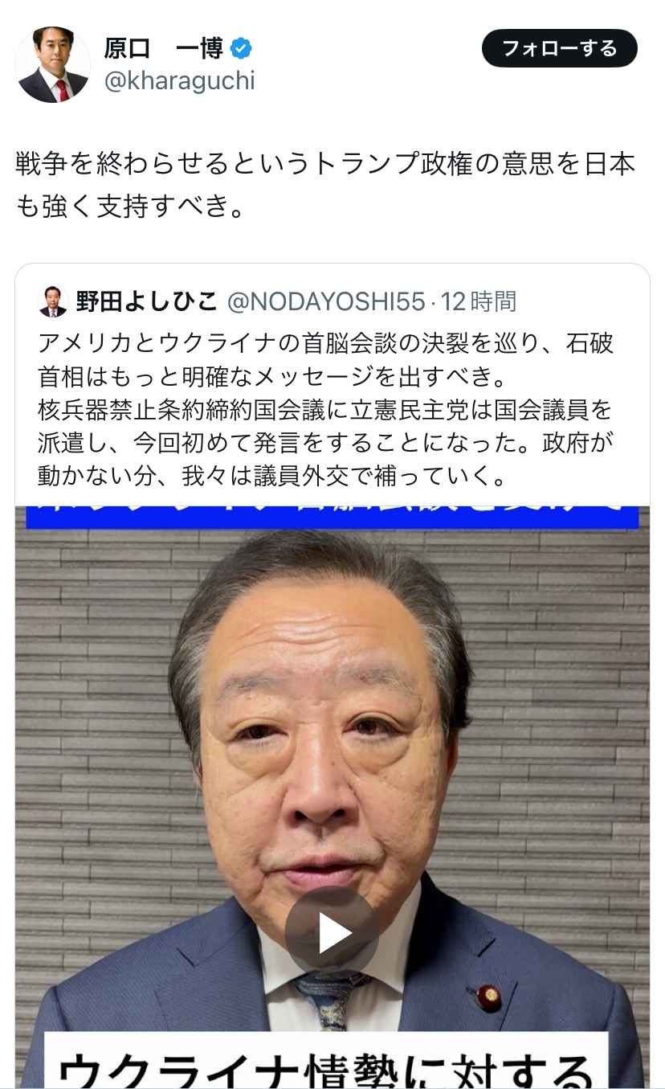Open the 野田よしひこ name in quoted post

pyautogui.click(x=147, y=301)
